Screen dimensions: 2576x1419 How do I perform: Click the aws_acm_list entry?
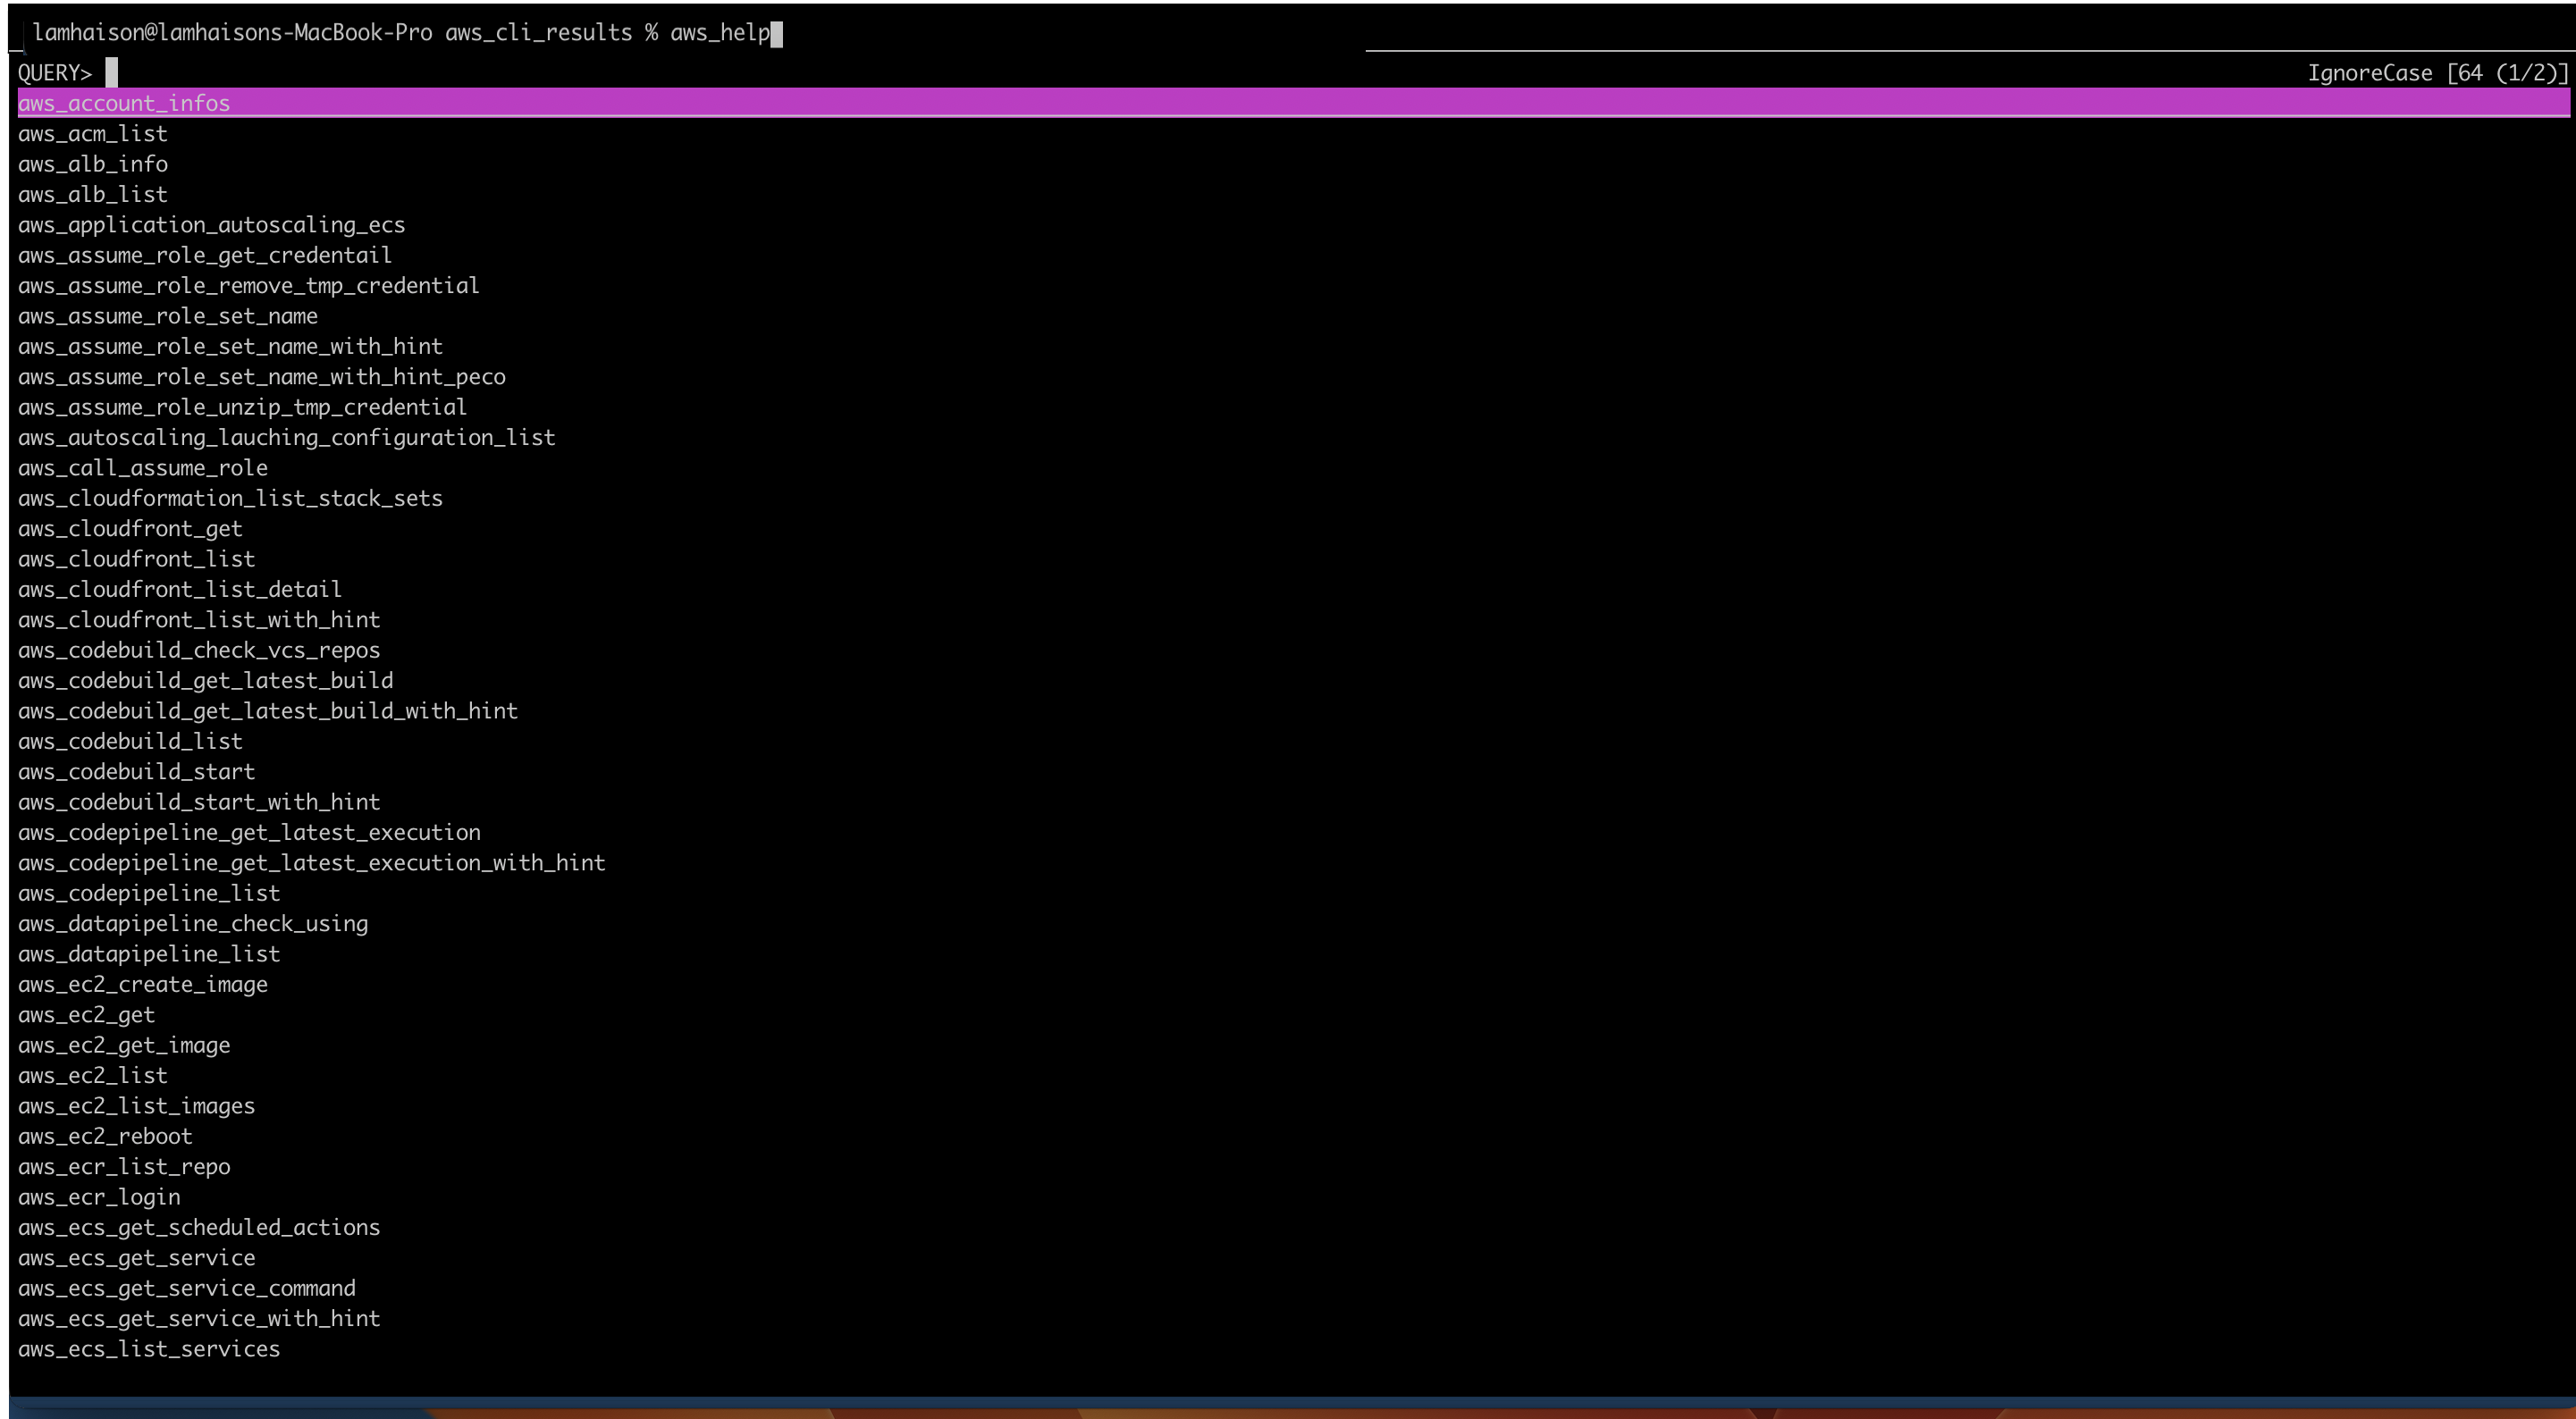point(92,134)
